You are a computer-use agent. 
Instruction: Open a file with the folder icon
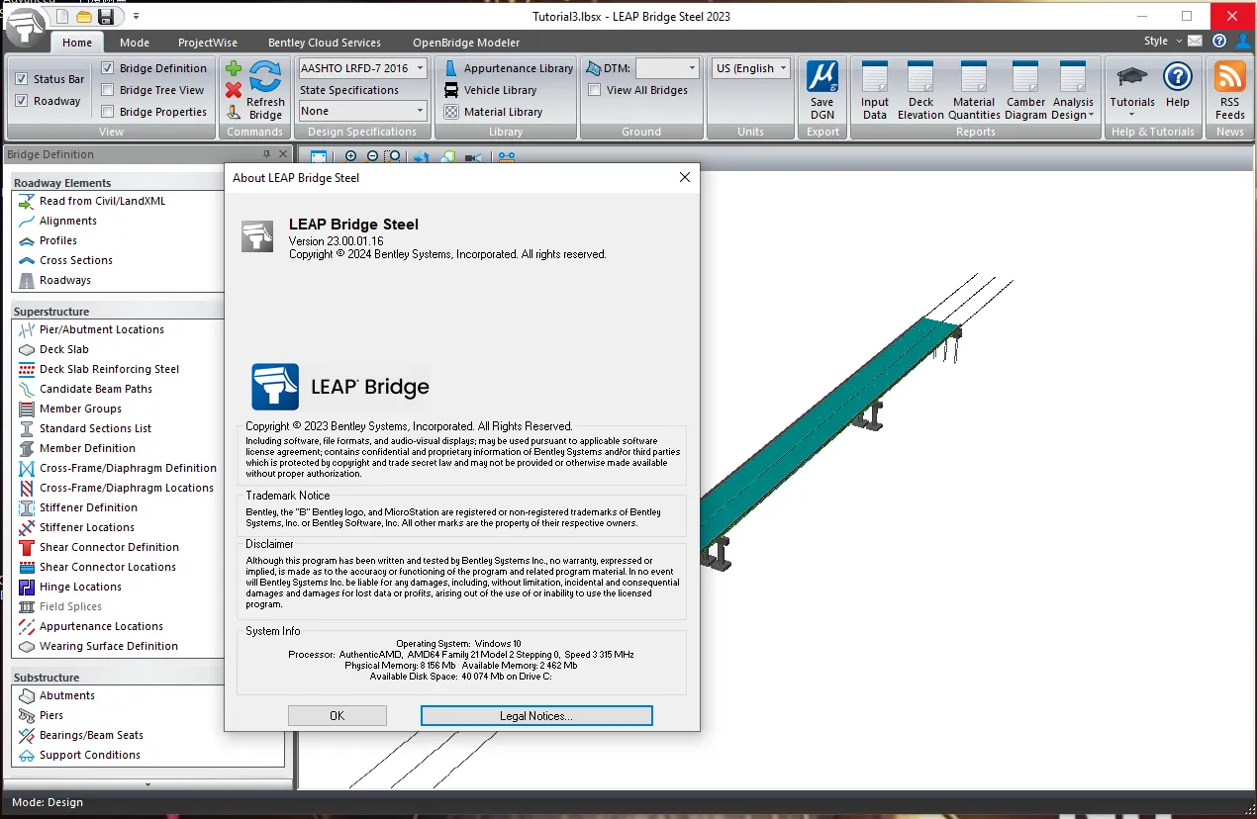(84, 16)
